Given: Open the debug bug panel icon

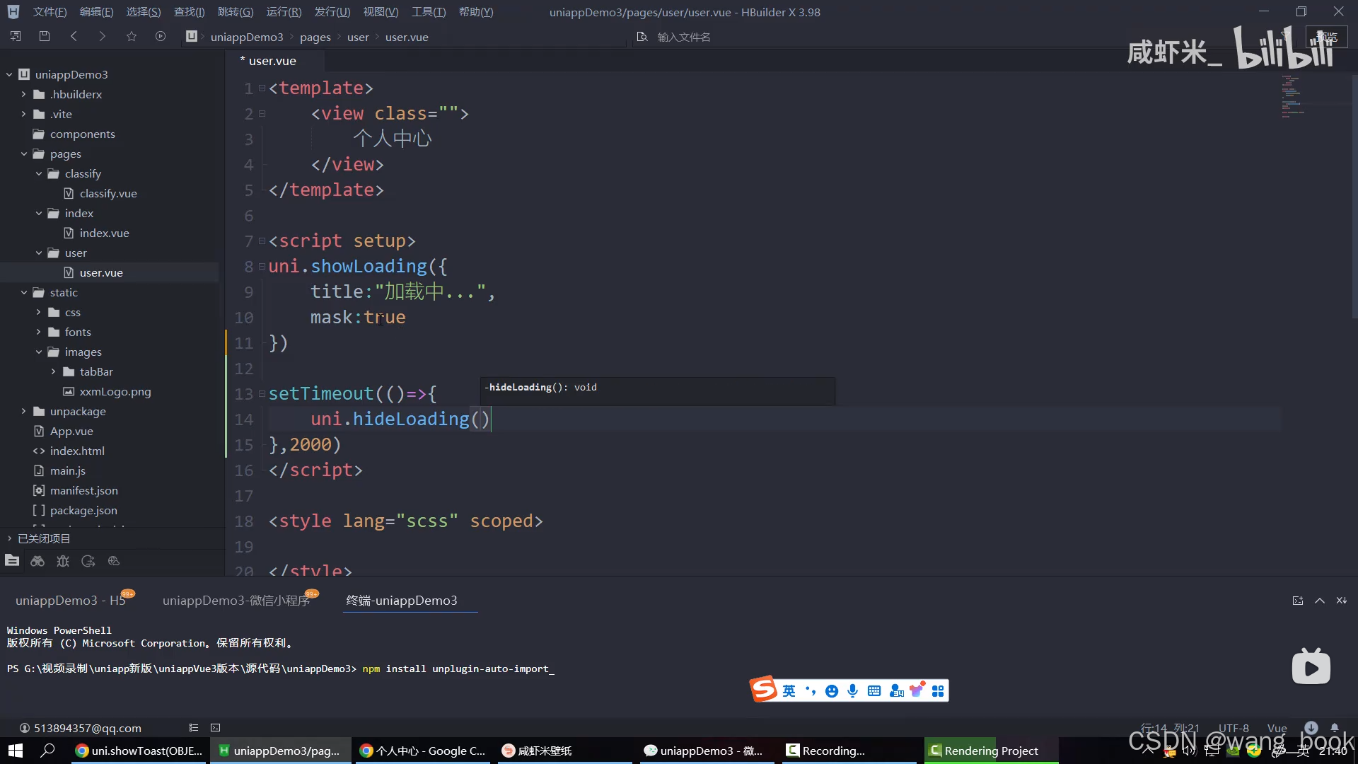Looking at the screenshot, I should [63, 561].
